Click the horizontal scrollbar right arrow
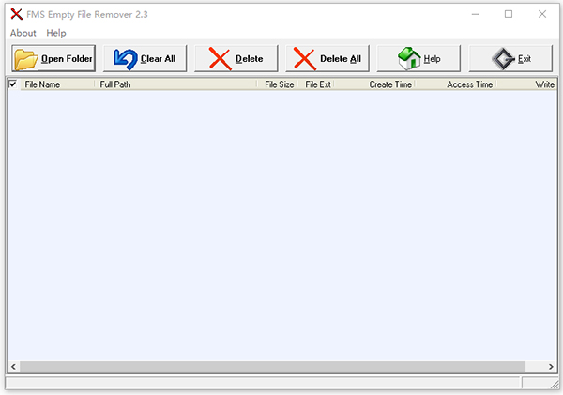 click(551, 367)
